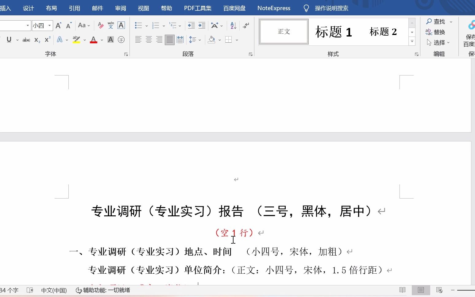Apply red font color
475x297 pixels.
(94, 40)
